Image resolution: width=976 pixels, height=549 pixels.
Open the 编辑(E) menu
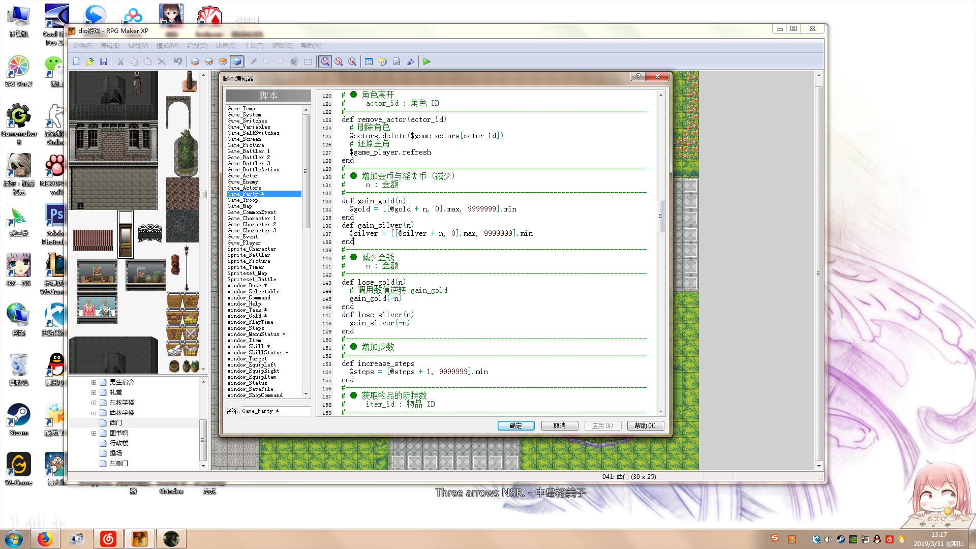point(110,46)
